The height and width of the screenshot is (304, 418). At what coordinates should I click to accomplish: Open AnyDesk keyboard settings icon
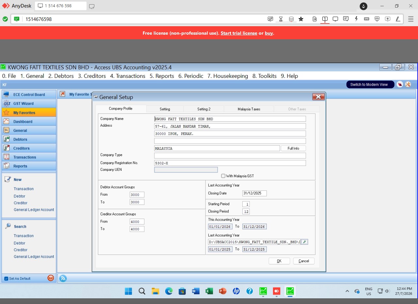[x=367, y=19]
